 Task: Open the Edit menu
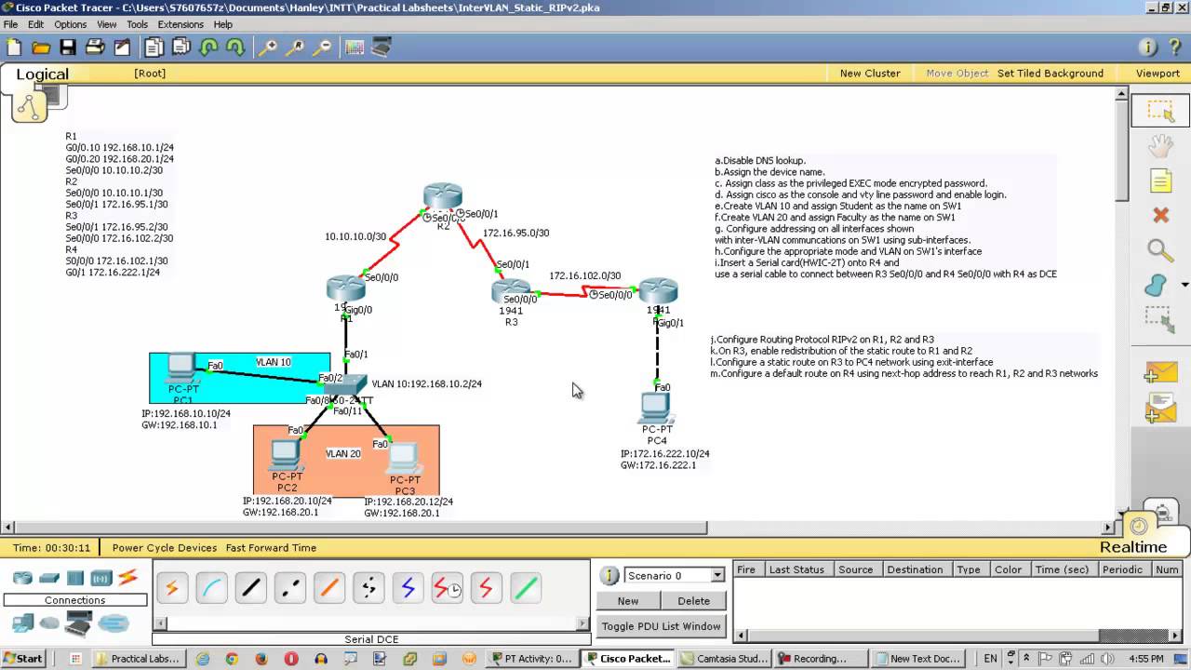point(35,24)
